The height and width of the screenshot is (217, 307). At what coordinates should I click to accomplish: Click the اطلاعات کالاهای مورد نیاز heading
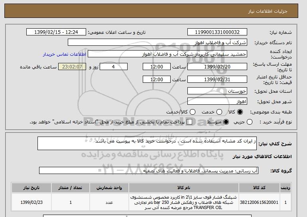click(262, 156)
